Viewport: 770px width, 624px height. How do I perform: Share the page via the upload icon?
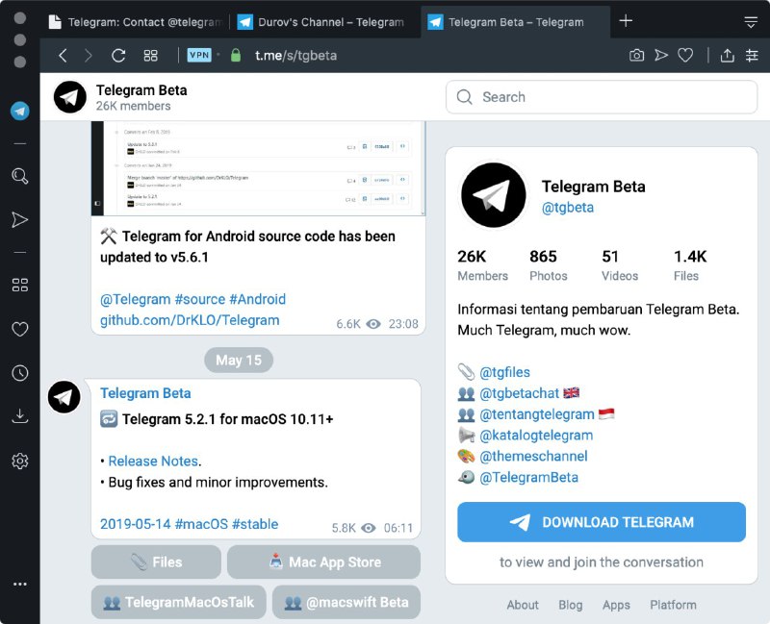point(728,55)
